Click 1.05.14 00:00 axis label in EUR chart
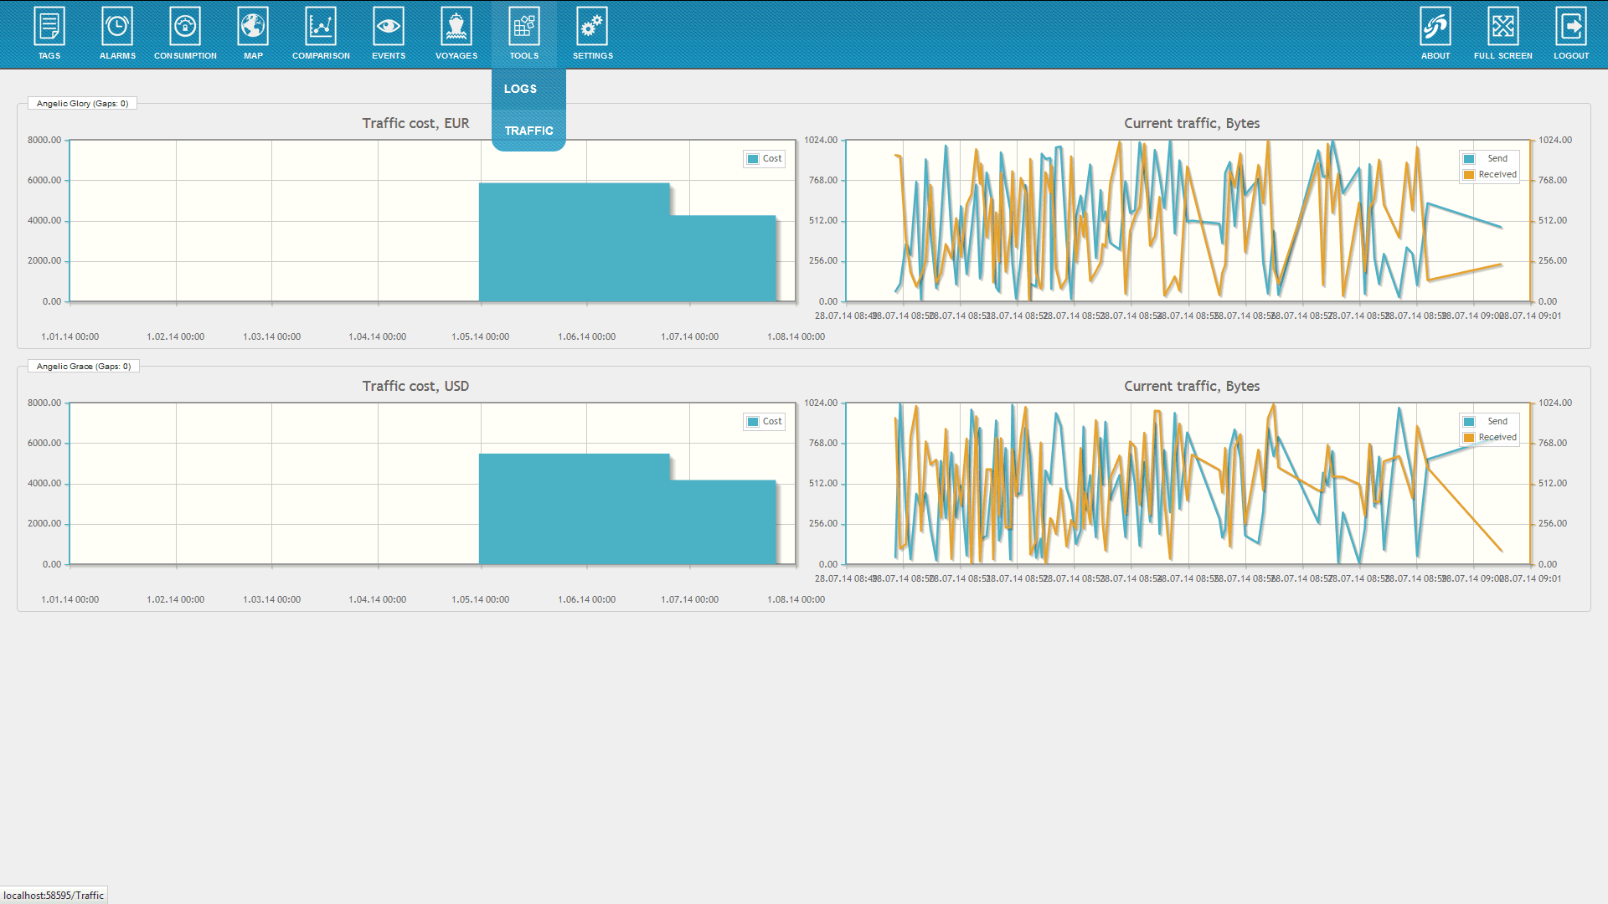Image resolution: width=1608 pixels, height=904 pixels. 480,337
